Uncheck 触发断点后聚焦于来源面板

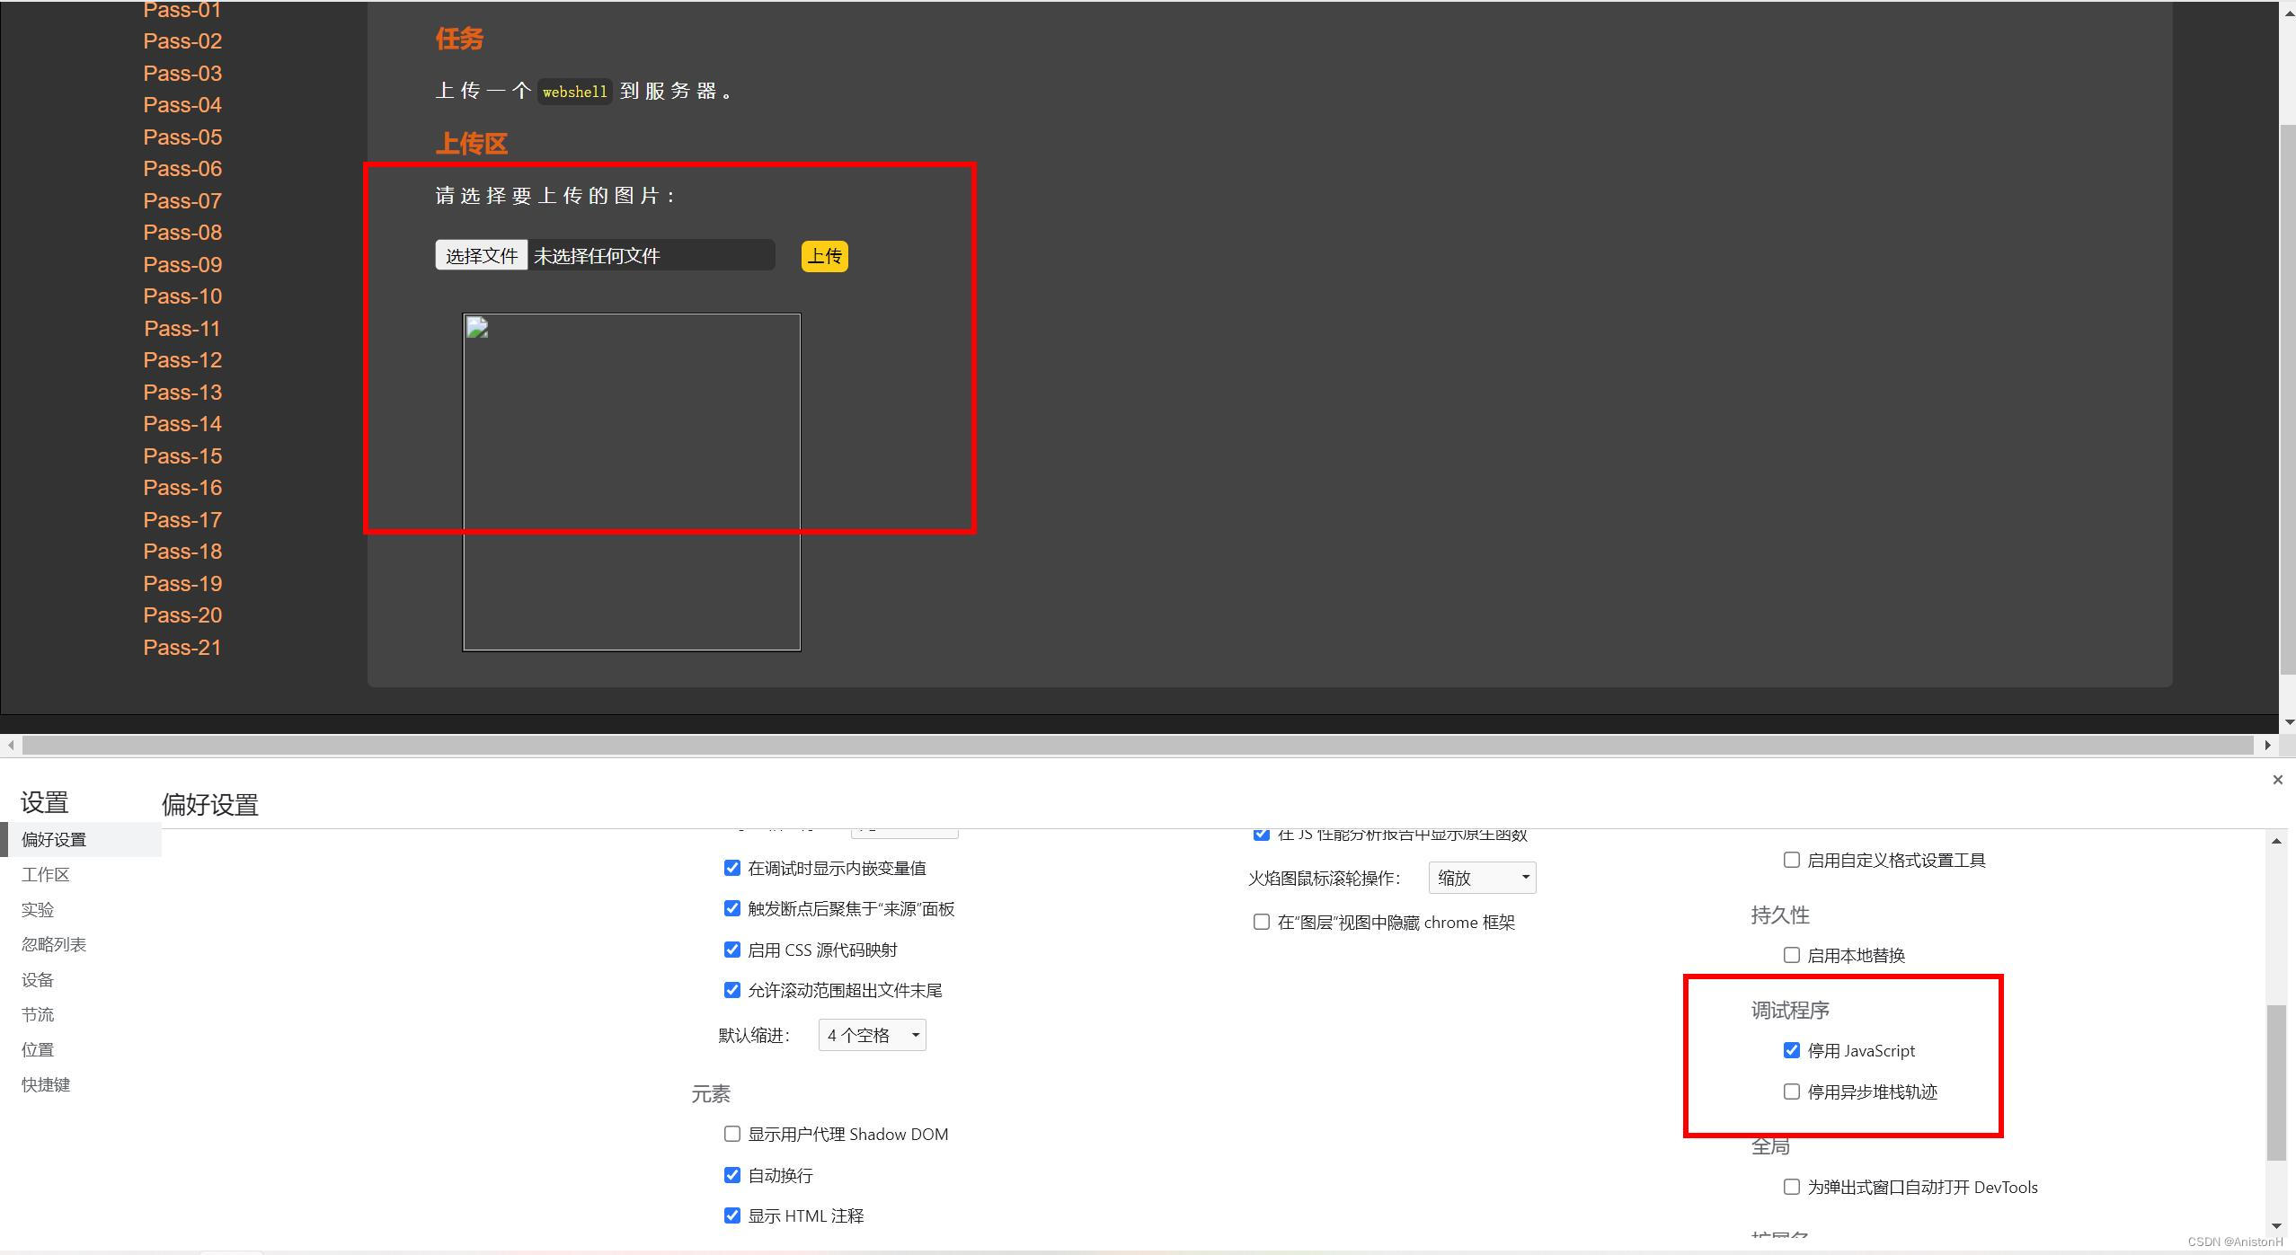pos(731,908)
